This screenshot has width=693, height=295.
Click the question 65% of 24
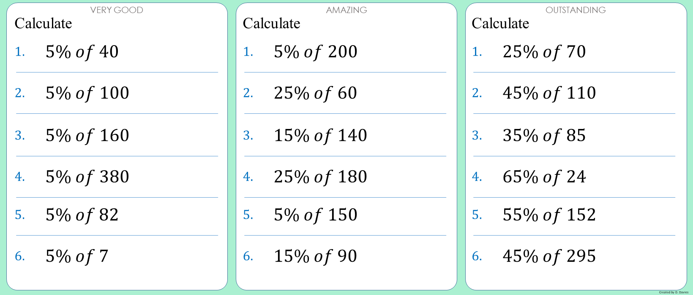pos(544,177)
